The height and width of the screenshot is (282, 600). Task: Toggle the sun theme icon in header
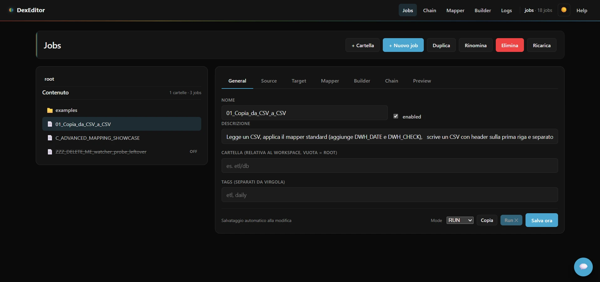tap(564, 10)
